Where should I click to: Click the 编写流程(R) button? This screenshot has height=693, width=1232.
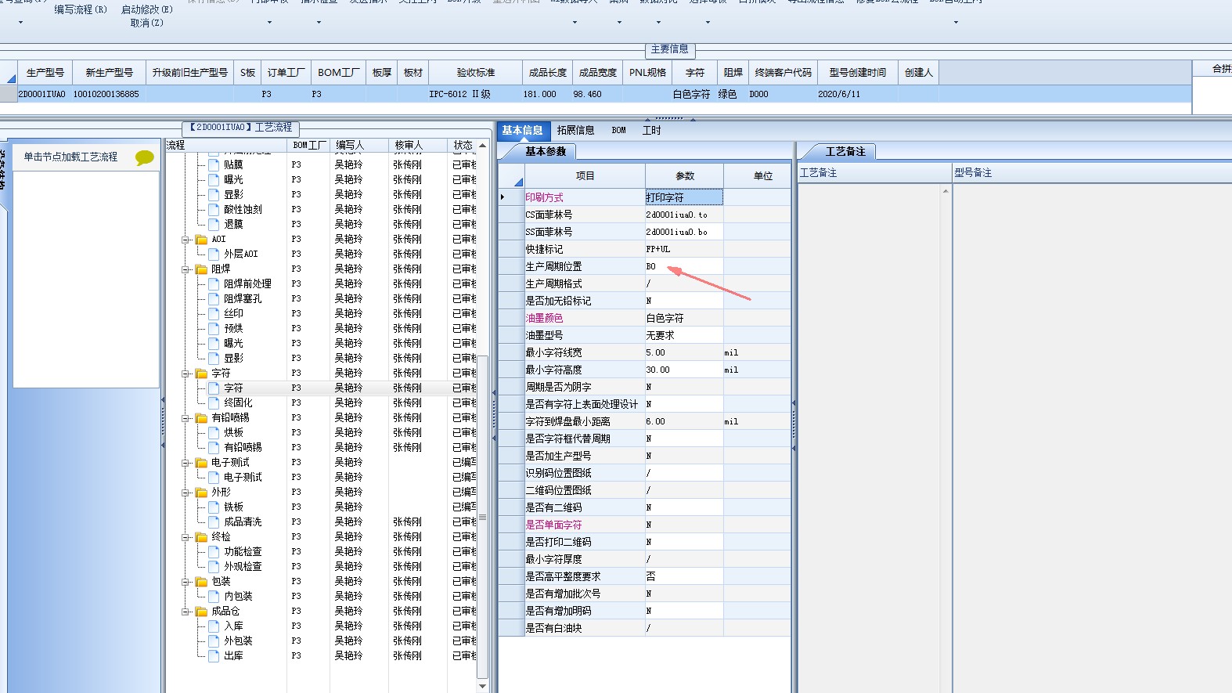click(80, 9)
